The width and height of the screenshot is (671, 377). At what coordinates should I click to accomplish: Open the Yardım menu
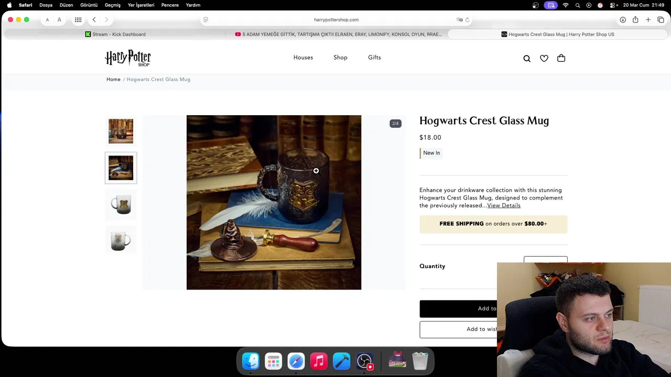click(193, 5)
